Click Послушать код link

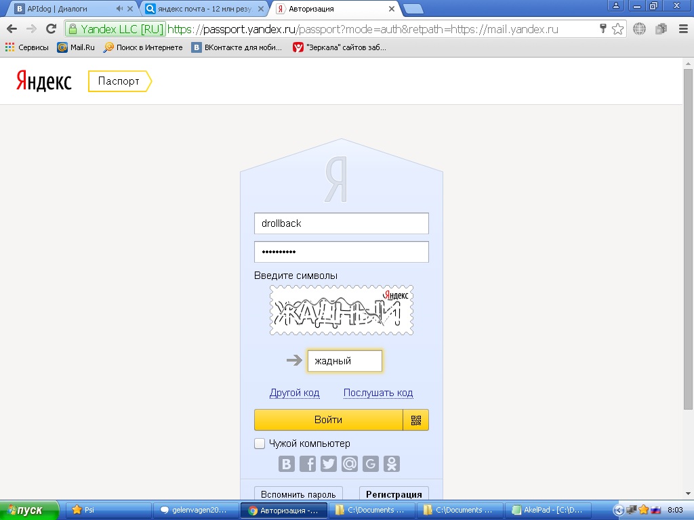tap(378, 393)
